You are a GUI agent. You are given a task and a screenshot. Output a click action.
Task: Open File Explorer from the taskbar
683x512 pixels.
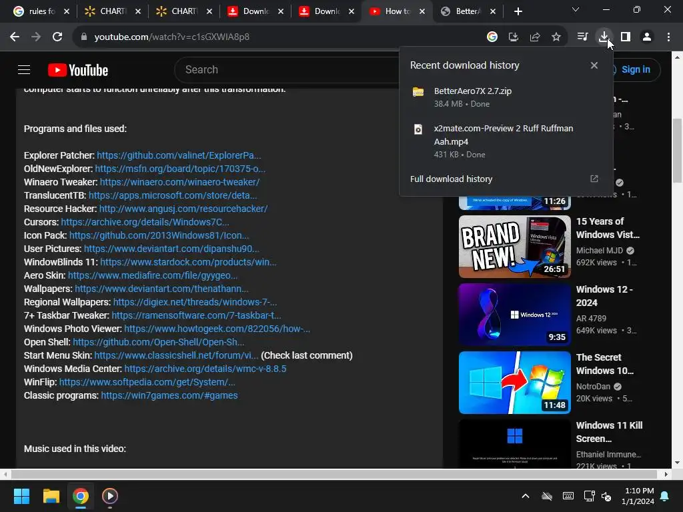tap(51, 496)
